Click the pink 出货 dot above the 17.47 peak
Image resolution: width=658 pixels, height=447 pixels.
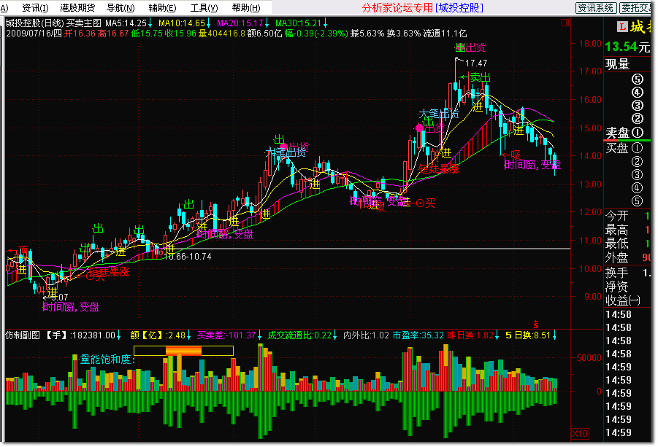point(461,47)
